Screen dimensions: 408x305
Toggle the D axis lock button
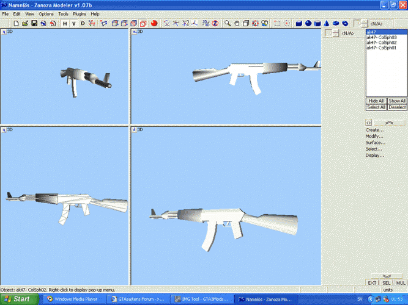pyautogui.click(x=83, y=24)
